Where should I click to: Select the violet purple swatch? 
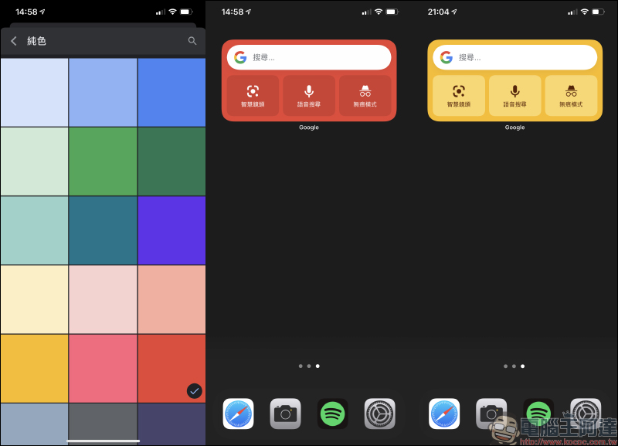coord(171,230)
